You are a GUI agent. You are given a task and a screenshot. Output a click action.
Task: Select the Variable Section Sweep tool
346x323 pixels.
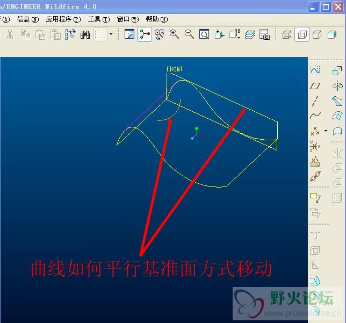pyautogui.click(x=337, y=101)
